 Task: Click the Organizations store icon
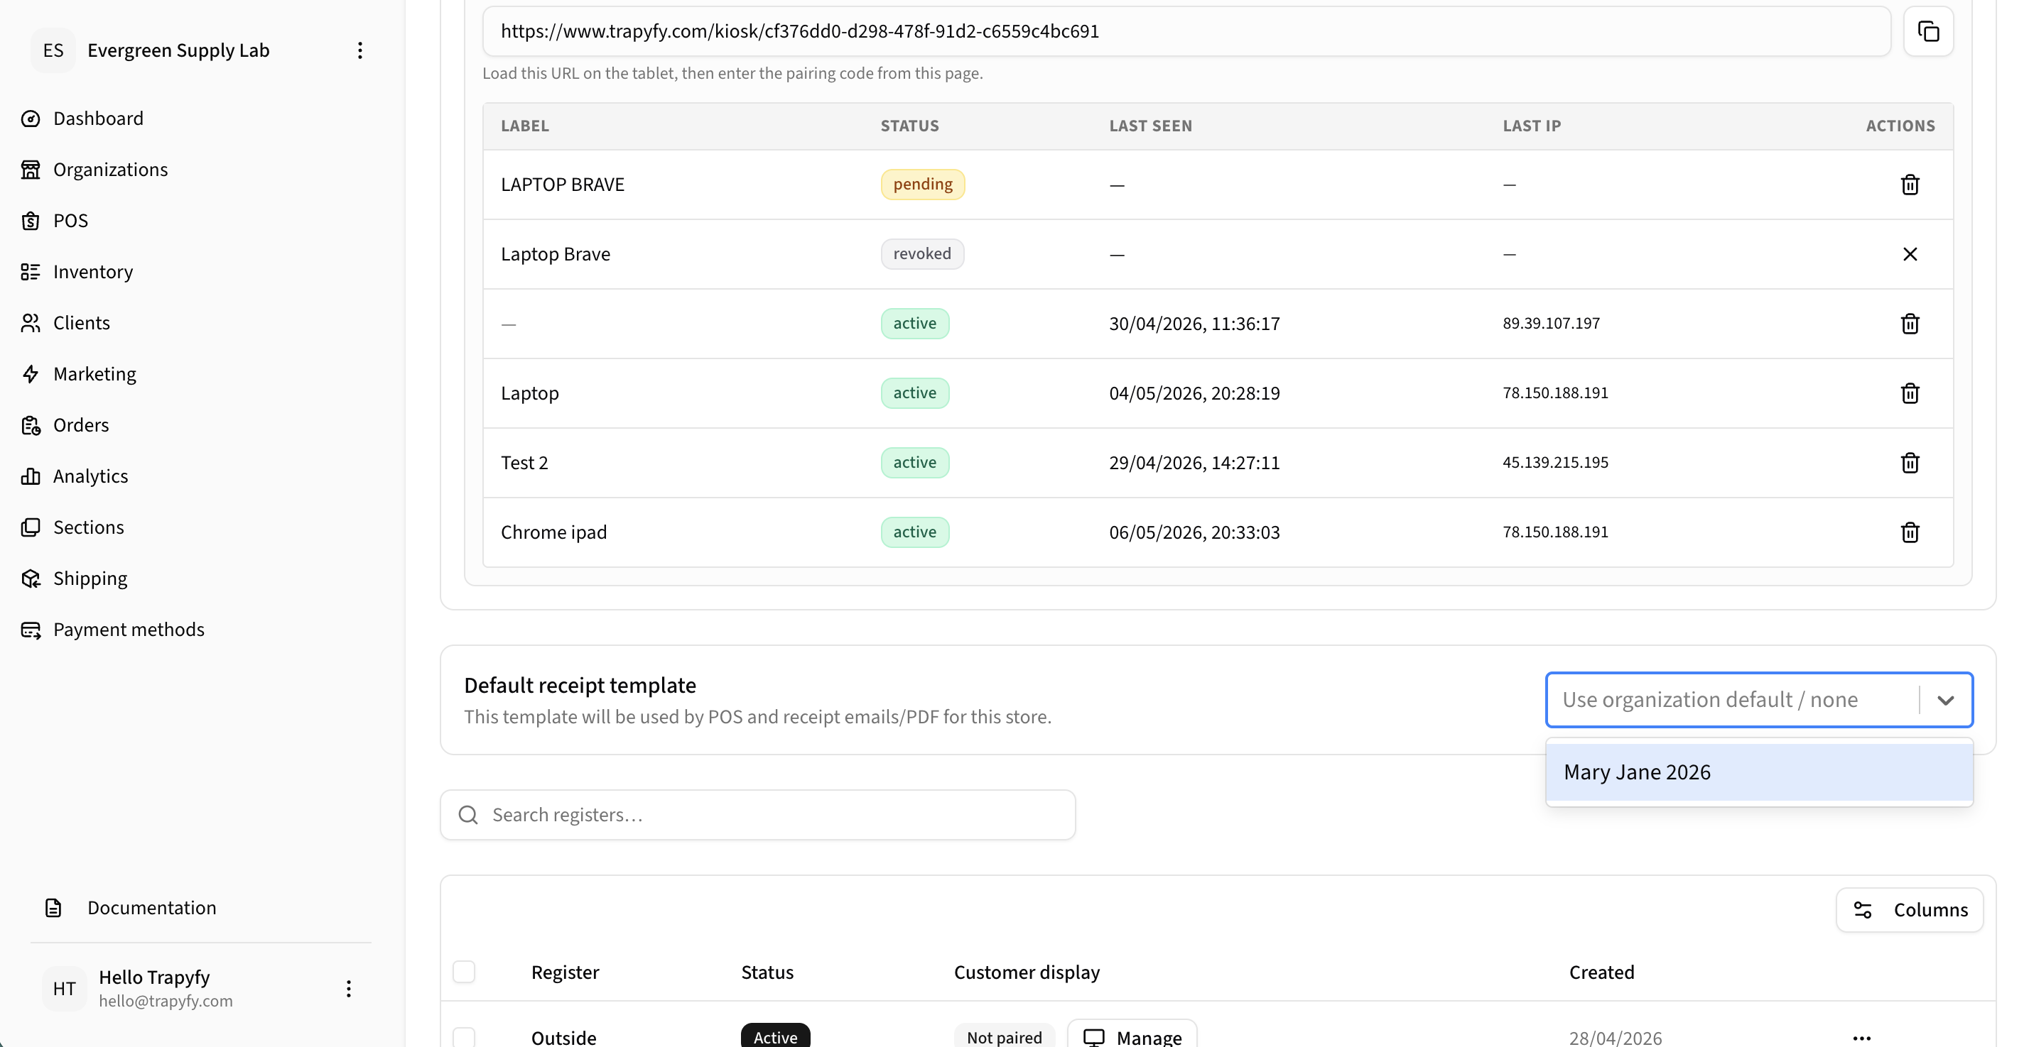coord(31,170)
